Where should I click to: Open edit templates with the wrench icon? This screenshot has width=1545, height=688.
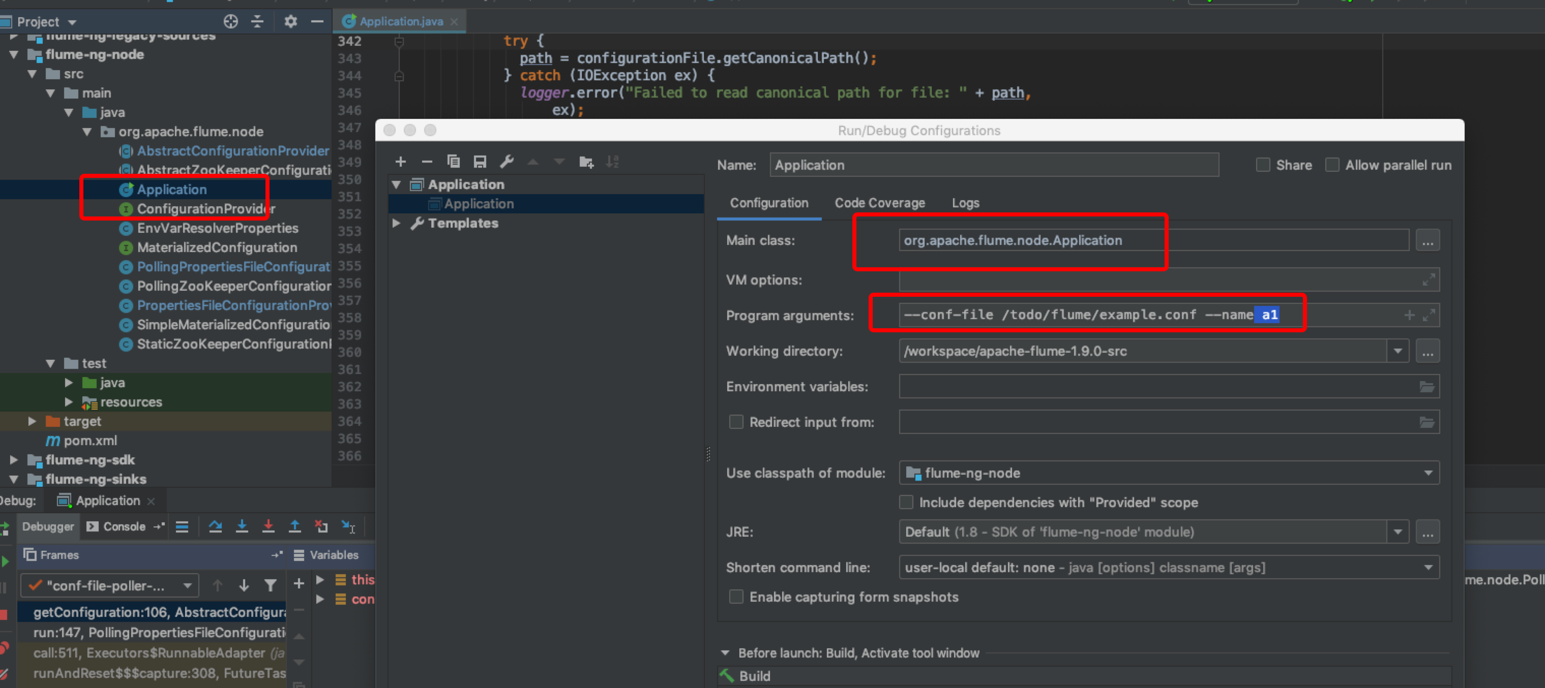508,162
